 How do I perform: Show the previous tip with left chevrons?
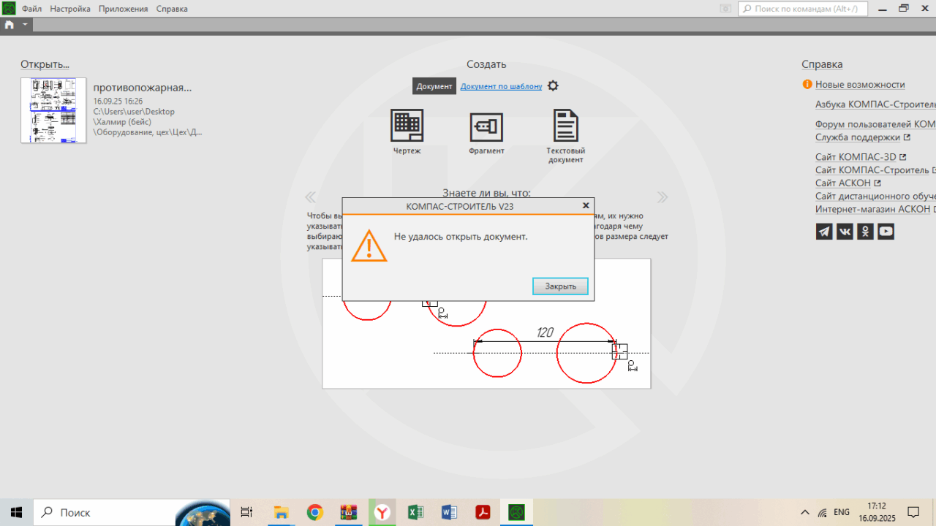311,197
